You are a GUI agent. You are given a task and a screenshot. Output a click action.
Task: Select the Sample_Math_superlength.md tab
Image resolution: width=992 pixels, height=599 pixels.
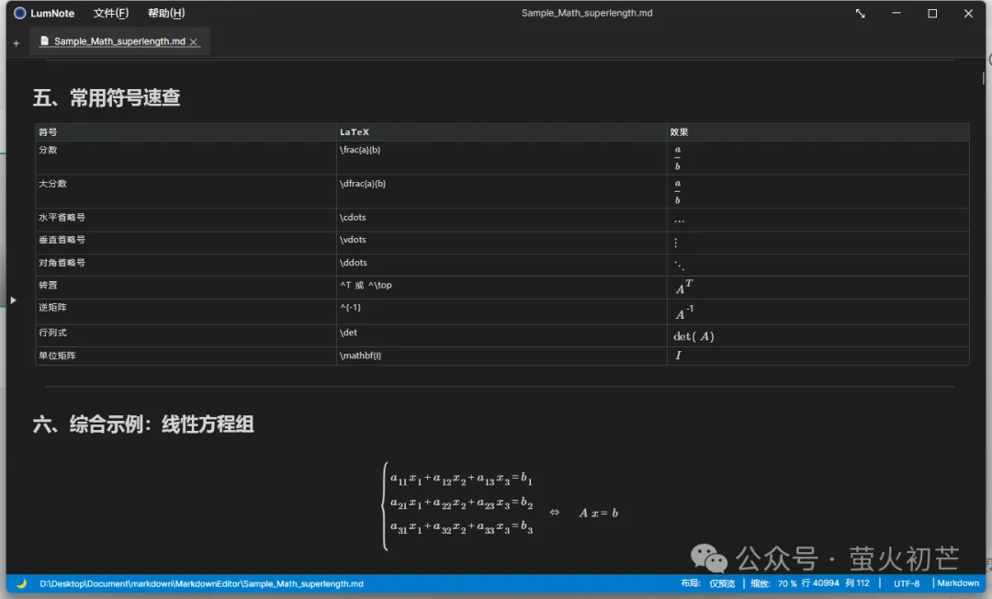click(x=119, y=41)
